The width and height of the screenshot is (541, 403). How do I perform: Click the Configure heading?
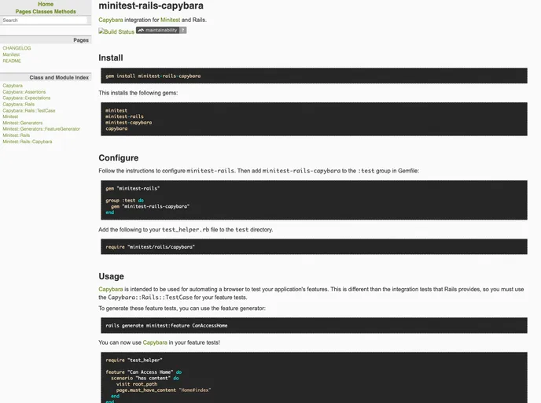118,158
